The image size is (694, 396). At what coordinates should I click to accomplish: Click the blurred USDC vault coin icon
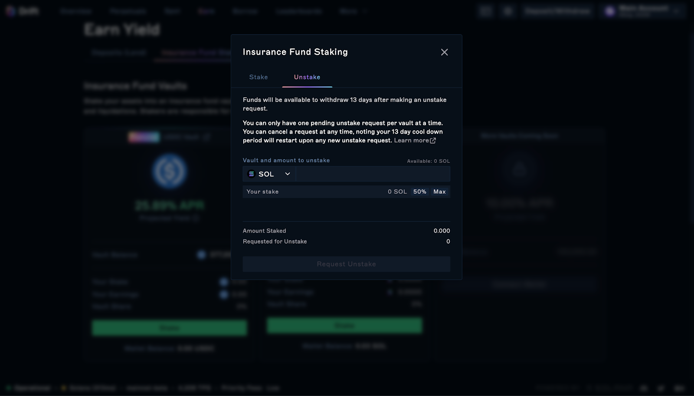pyautogui.click(x=170, y=171)
